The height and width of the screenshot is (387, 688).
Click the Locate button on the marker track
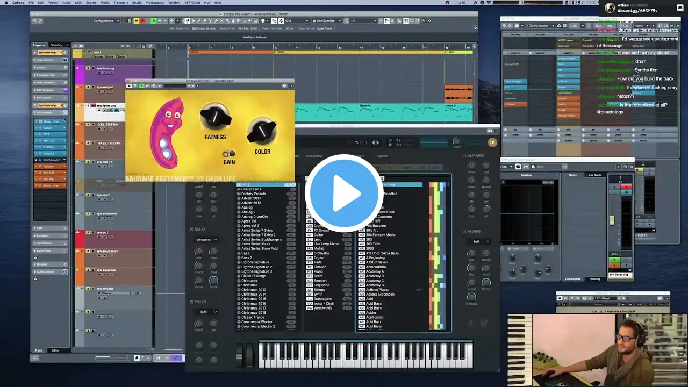coord(99,56)
